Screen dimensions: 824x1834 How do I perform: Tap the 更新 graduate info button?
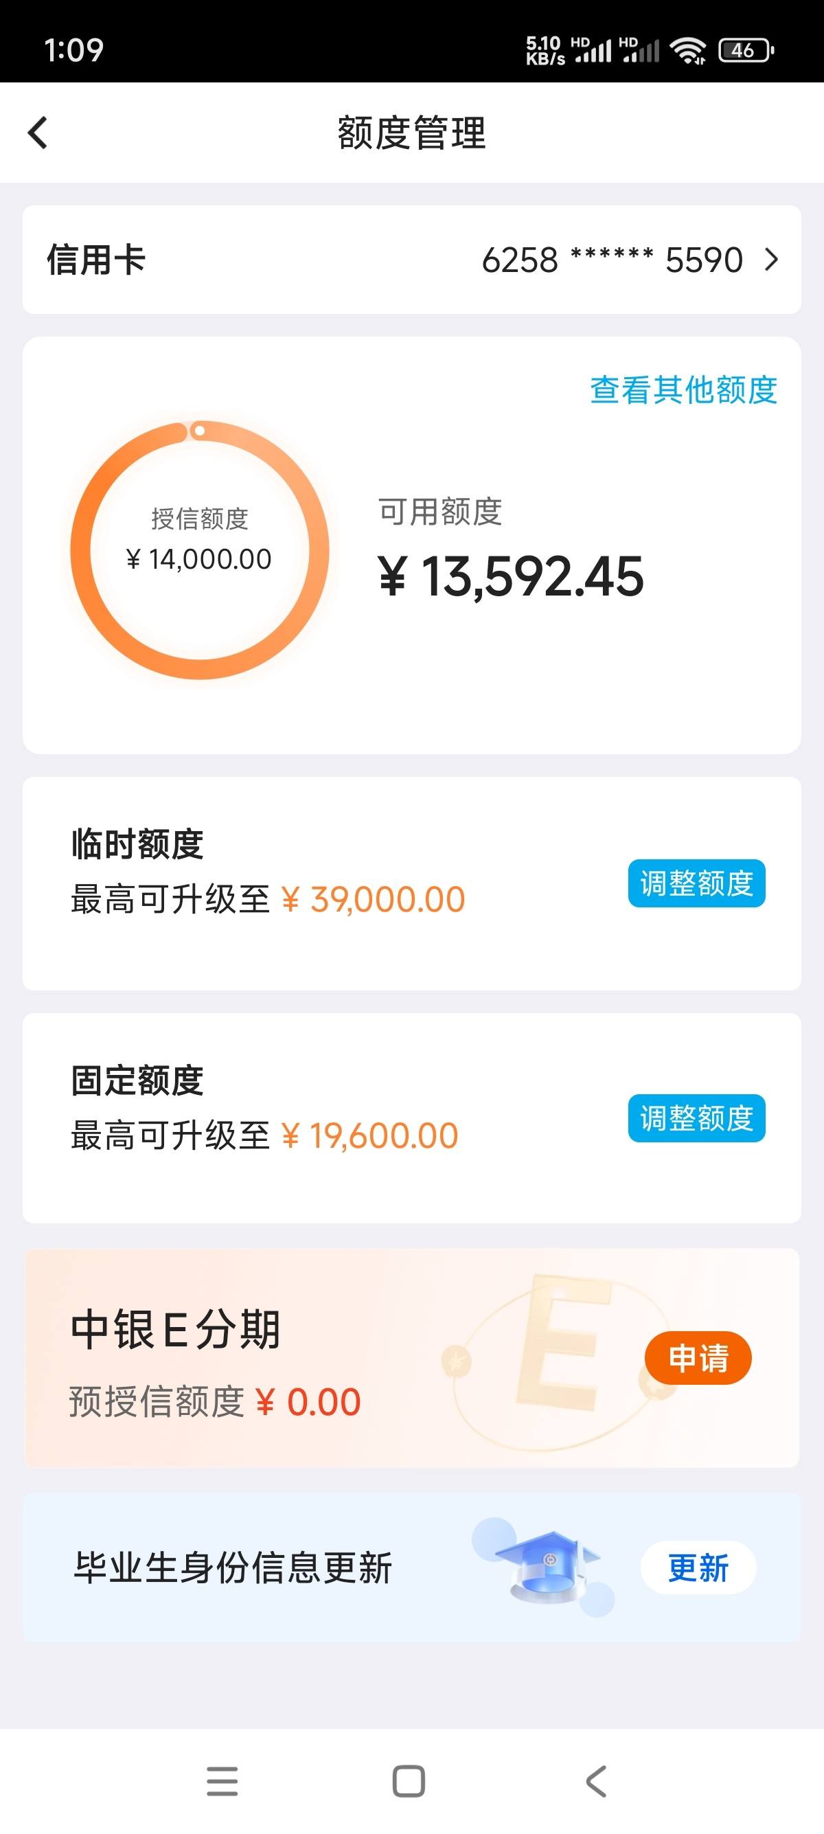(x=698, y=1567)
